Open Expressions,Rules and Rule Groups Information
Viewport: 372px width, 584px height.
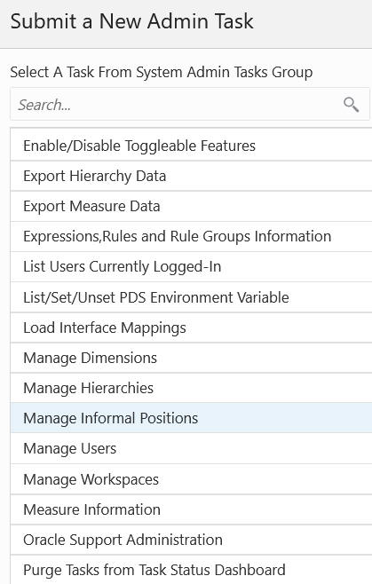(x=191, y=236)
